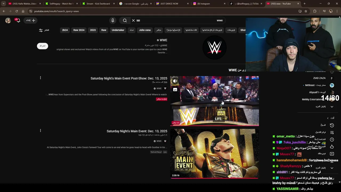Viewport: 341px width, 192px height.
Task: Bookmark this page with the star icon
Action: (x=306, y=11)
